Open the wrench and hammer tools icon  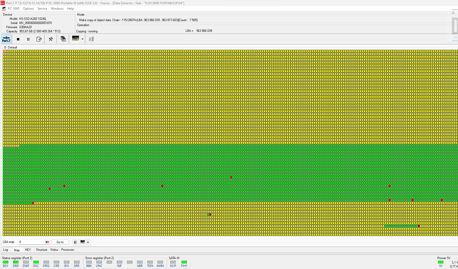pos(51,39)
